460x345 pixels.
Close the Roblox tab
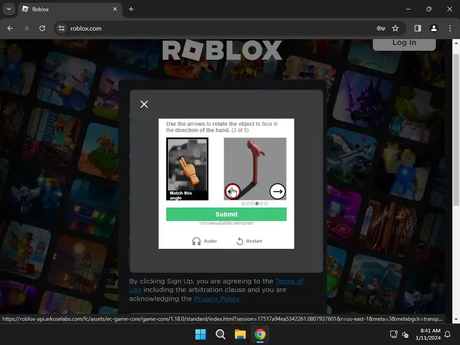click(115, 9)
